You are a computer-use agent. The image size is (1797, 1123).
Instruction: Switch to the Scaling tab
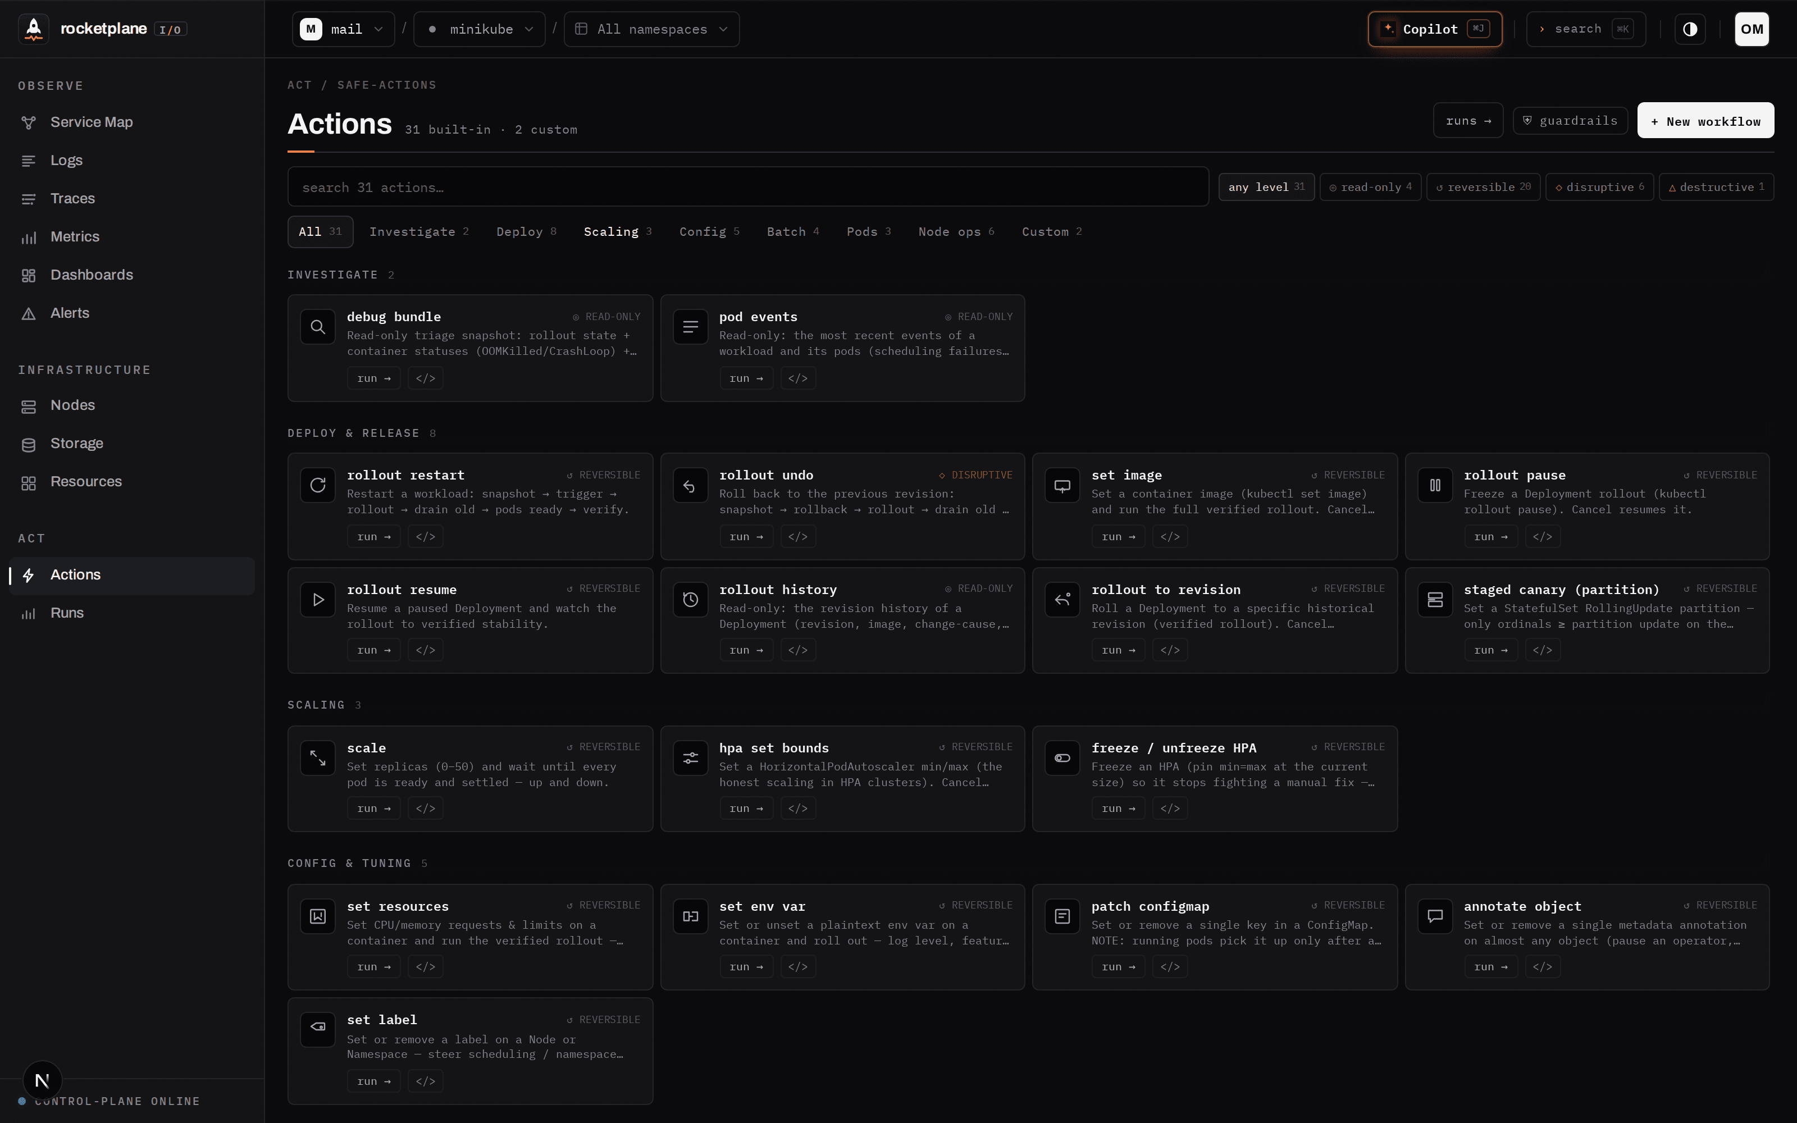(x=618, y=232)
